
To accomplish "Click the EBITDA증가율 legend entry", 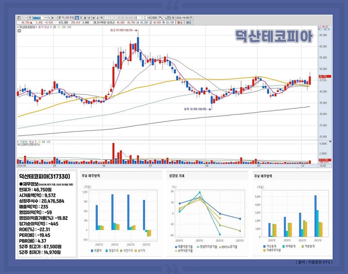I will (228, 247).
